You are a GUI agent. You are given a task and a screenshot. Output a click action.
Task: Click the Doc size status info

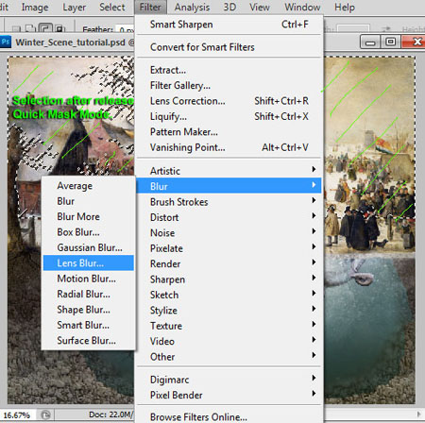coord(110,415)
